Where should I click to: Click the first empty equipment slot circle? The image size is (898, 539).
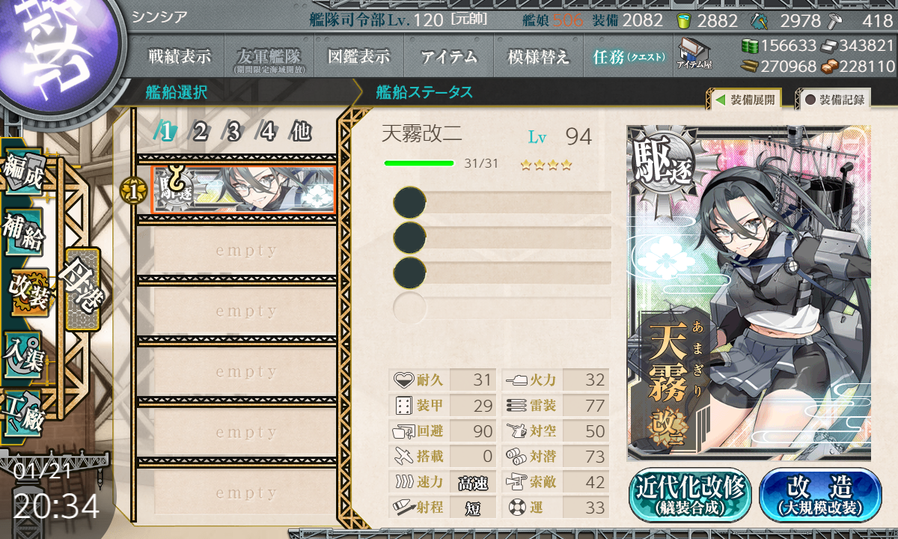409,203
